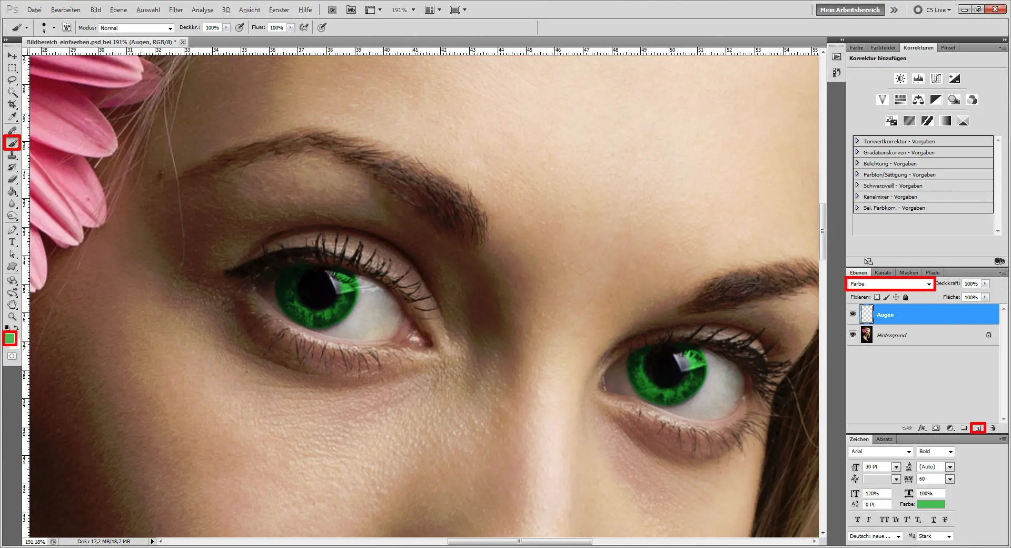Screen dimensions: 1011x548
Task: Create a new layer
Action: coord(978,428)
